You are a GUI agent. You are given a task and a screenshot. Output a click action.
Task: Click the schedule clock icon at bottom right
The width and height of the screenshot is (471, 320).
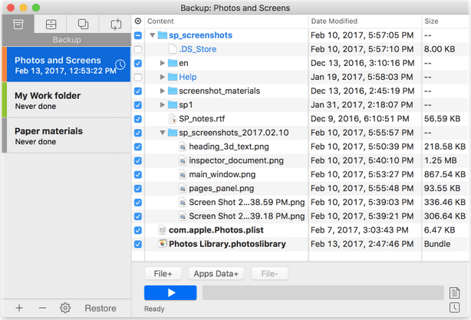pyautogui.click(x=456, y=308)
